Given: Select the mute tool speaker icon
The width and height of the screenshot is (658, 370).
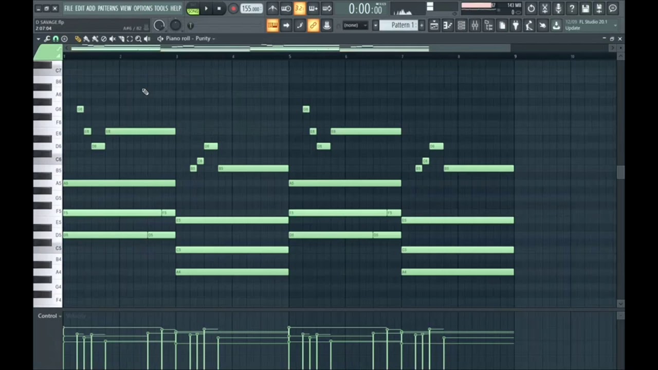Looking at the screenshot, I should (113, 39).
